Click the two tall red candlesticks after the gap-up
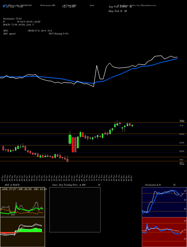Image resolution: width=187 pixels, height=247 pixels. pyautogui.click(x=74, y=145)
